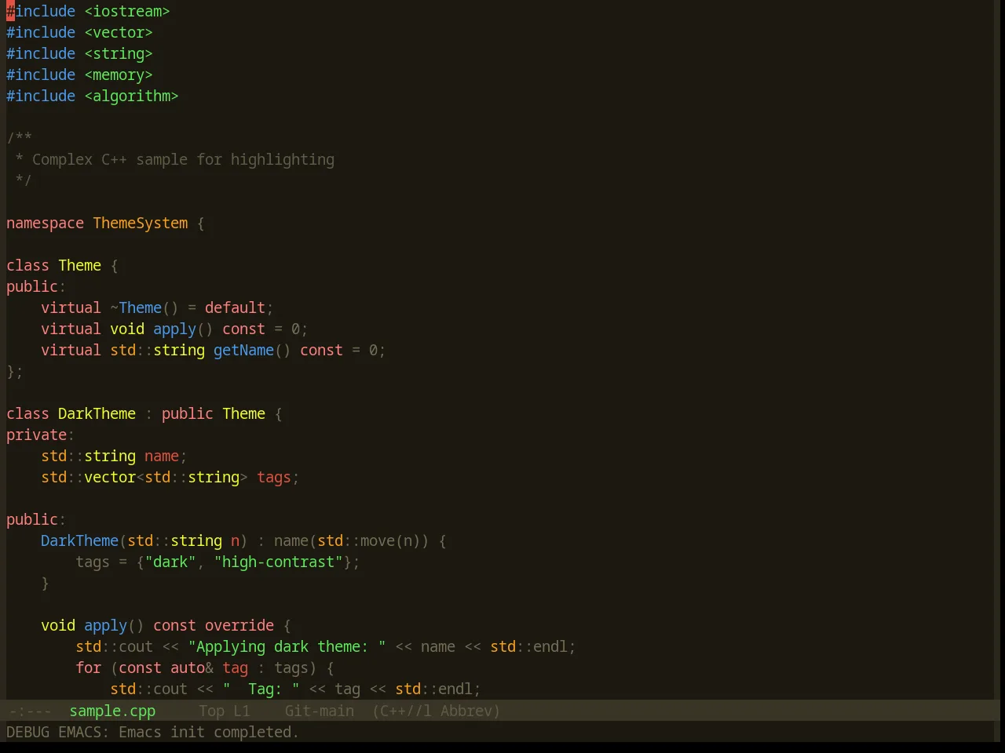
Task: Click the second 'public:' specifier in DarkTheme
Action: [x=36, y=519]
